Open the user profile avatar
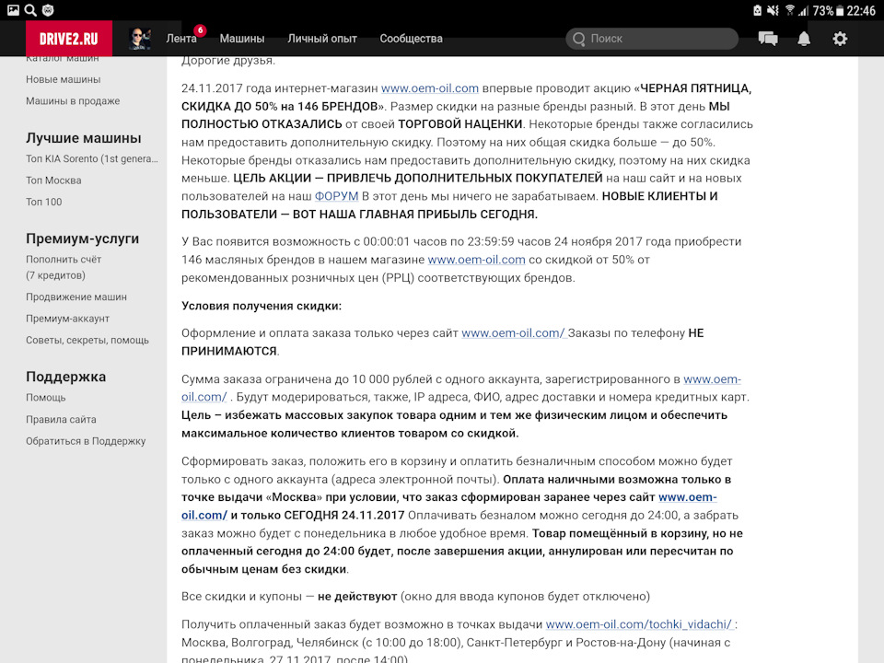This screenshot has width=884, height=663. point(139,39)
